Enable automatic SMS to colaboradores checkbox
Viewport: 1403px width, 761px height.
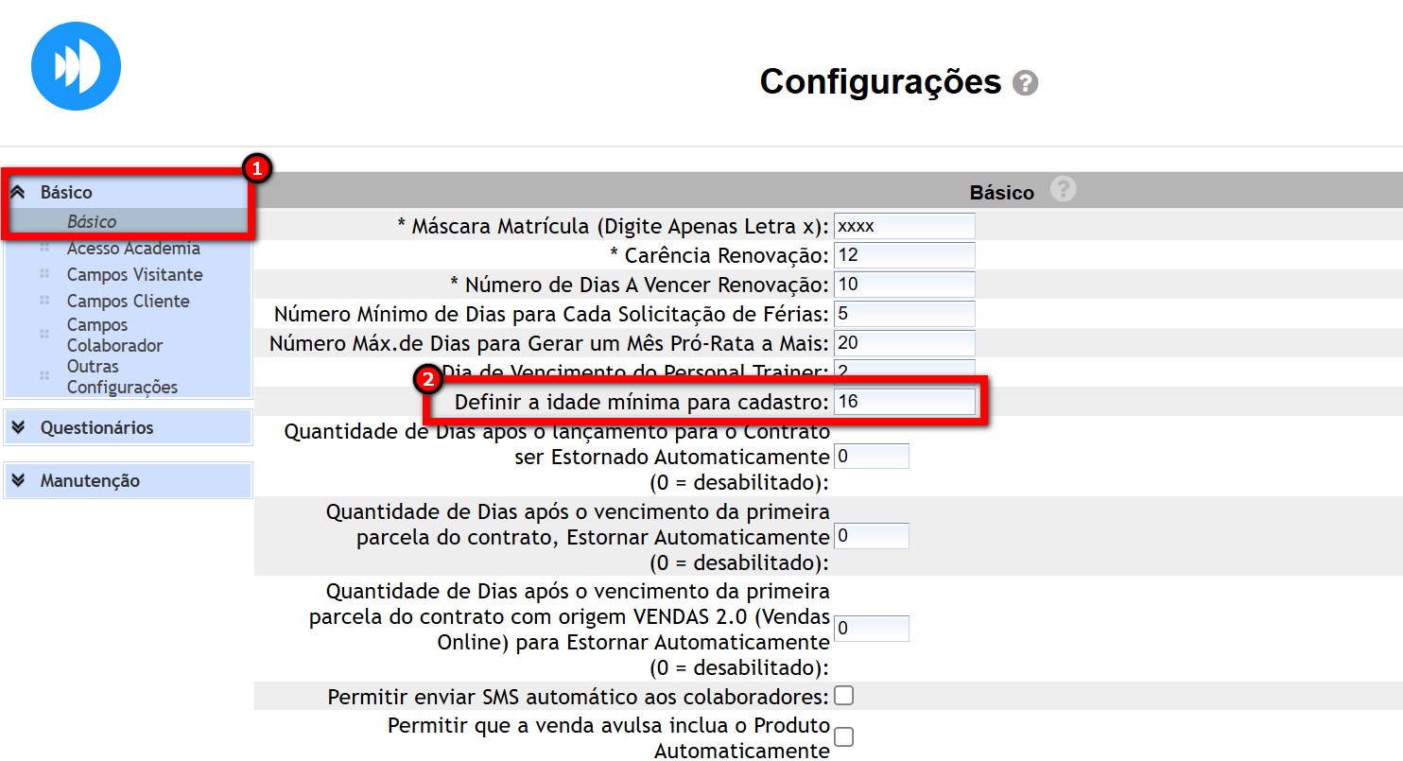(843, 696)
